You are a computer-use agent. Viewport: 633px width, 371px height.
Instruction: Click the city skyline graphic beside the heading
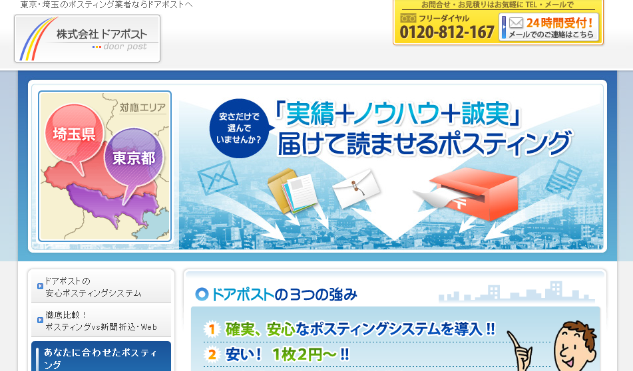pos(517,292)
